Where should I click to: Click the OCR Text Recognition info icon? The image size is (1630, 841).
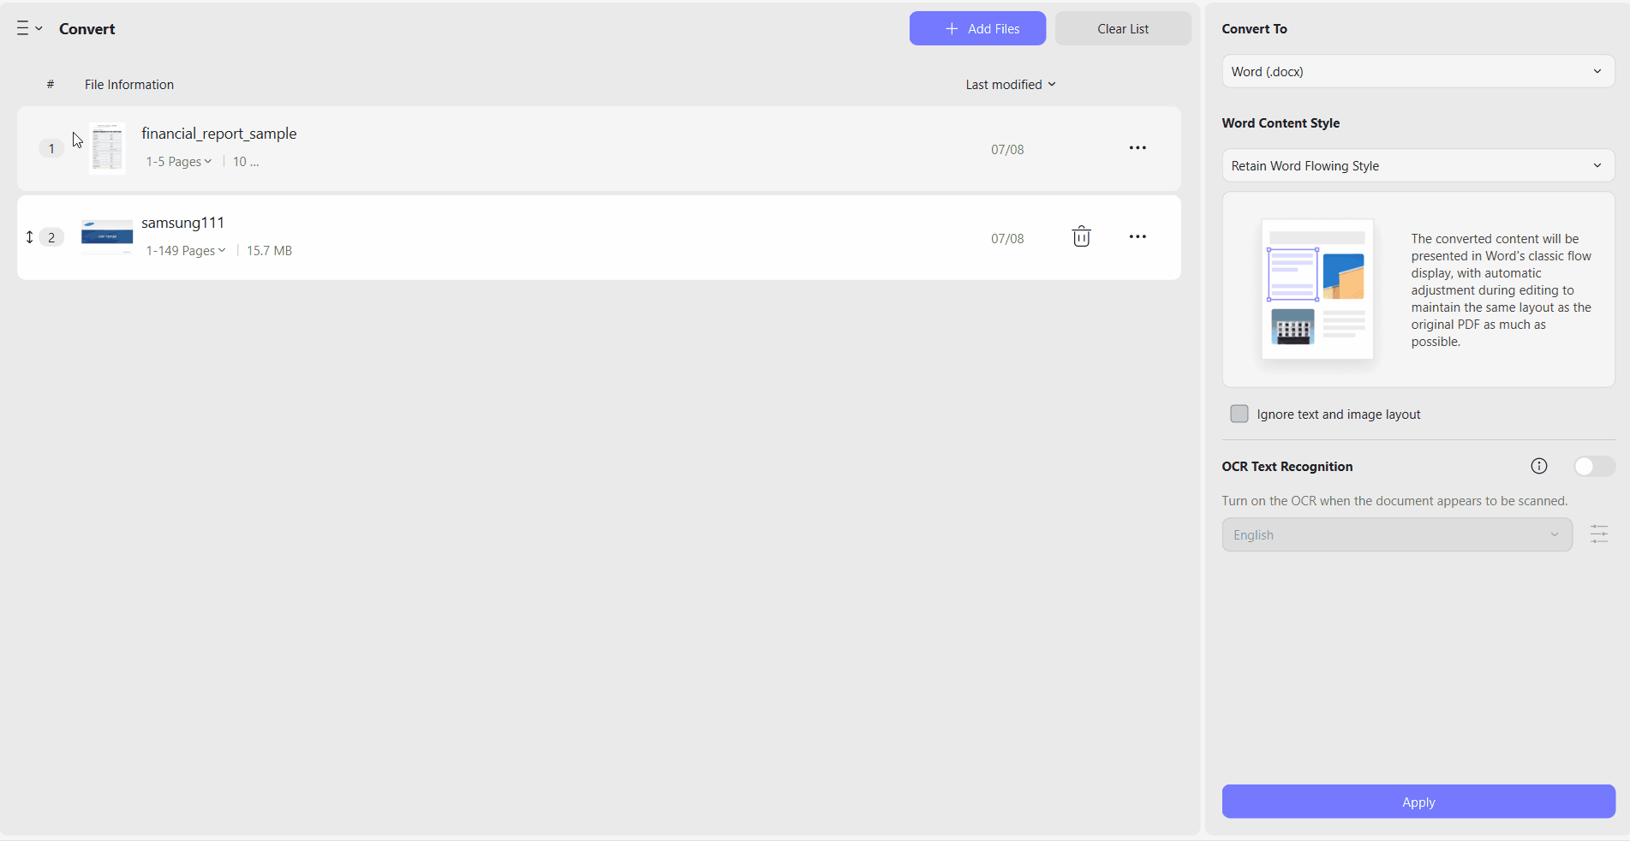[x=1539, y=466]
